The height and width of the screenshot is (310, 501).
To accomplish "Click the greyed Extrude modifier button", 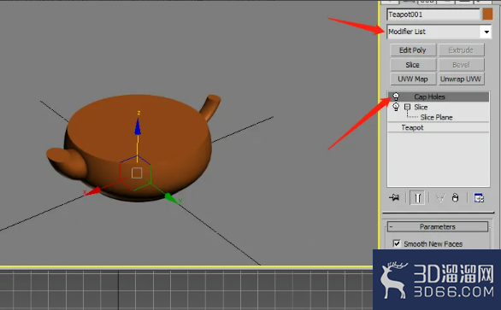I will coord(462,50).
